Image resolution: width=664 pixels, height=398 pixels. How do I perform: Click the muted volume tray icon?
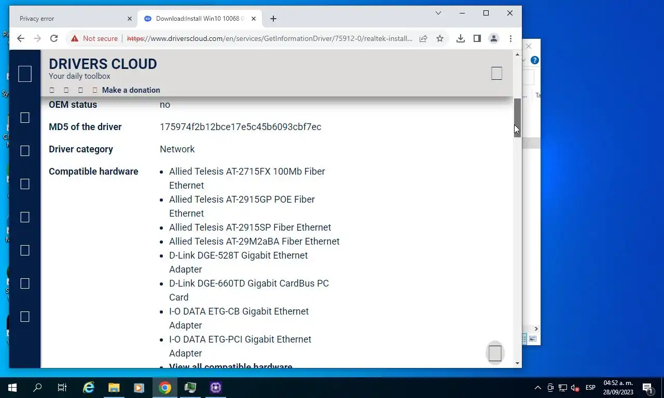575,388
